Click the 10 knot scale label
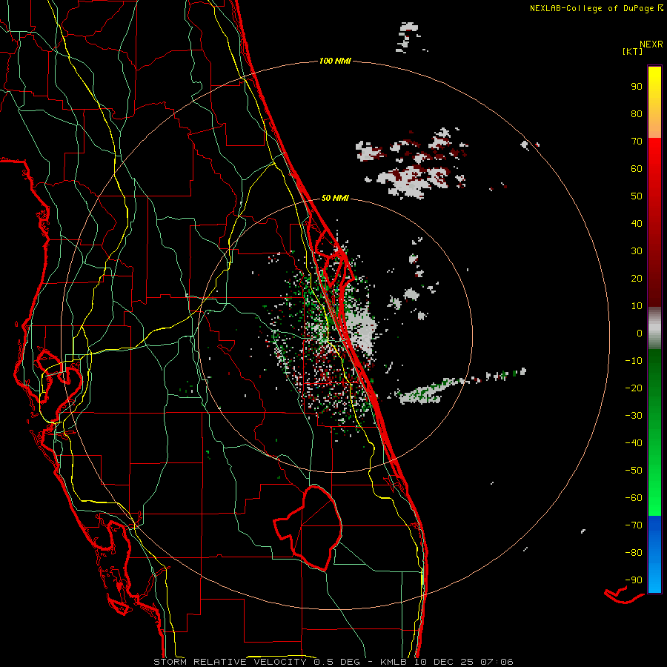The width and height of the screenshot is (667, 667). pyautogui.click(x=637, y=306)
